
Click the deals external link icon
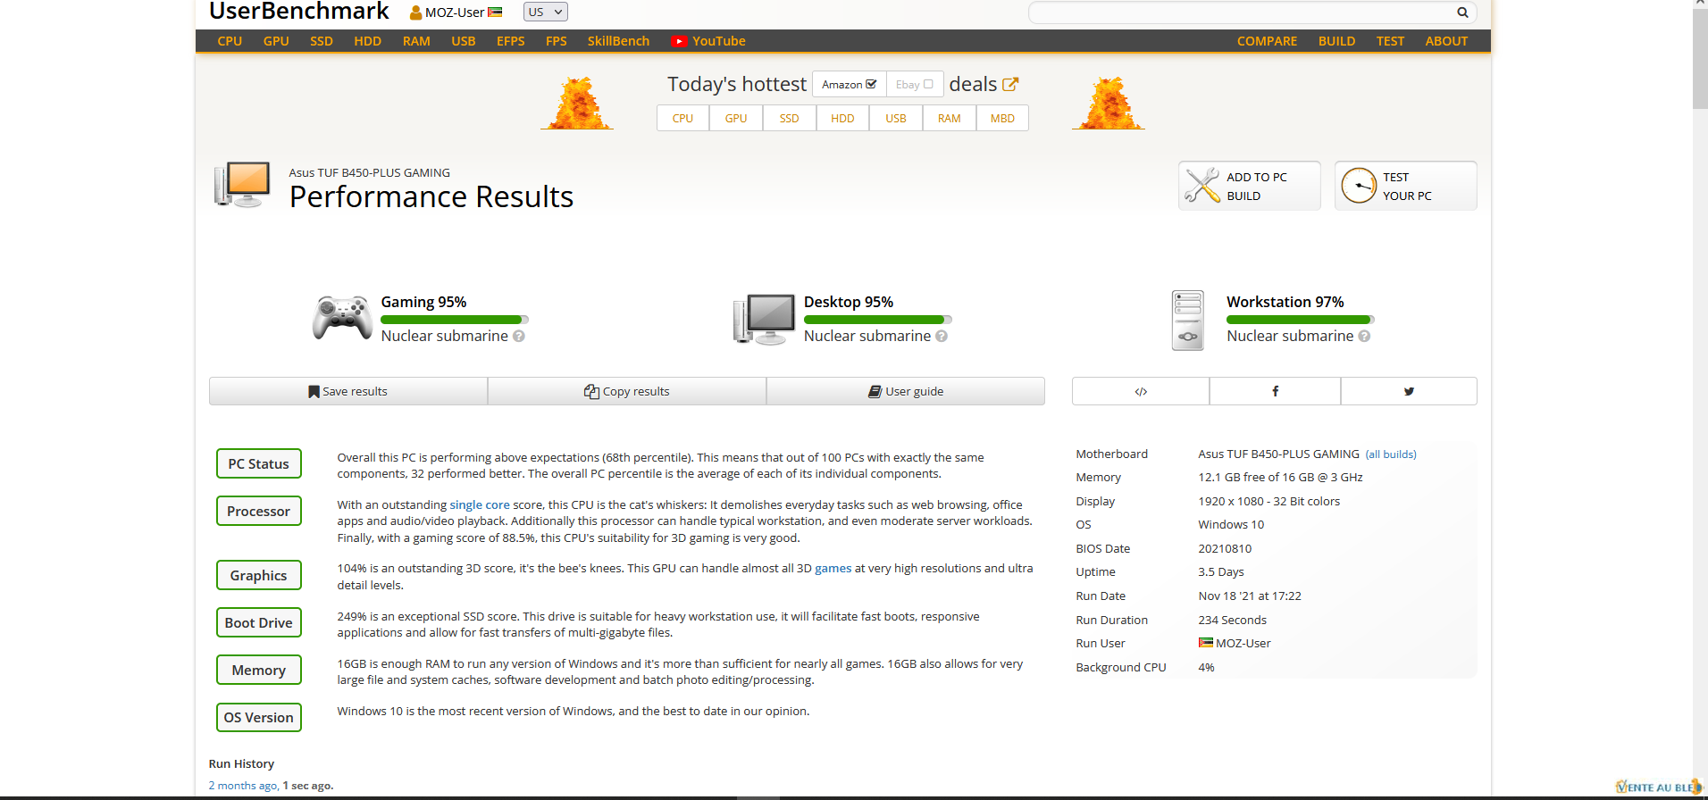[1010, 84]
